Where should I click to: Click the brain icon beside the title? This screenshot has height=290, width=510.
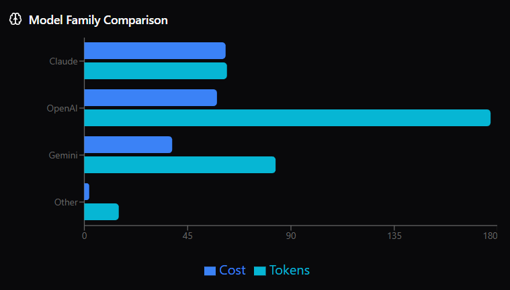[15, 19]
